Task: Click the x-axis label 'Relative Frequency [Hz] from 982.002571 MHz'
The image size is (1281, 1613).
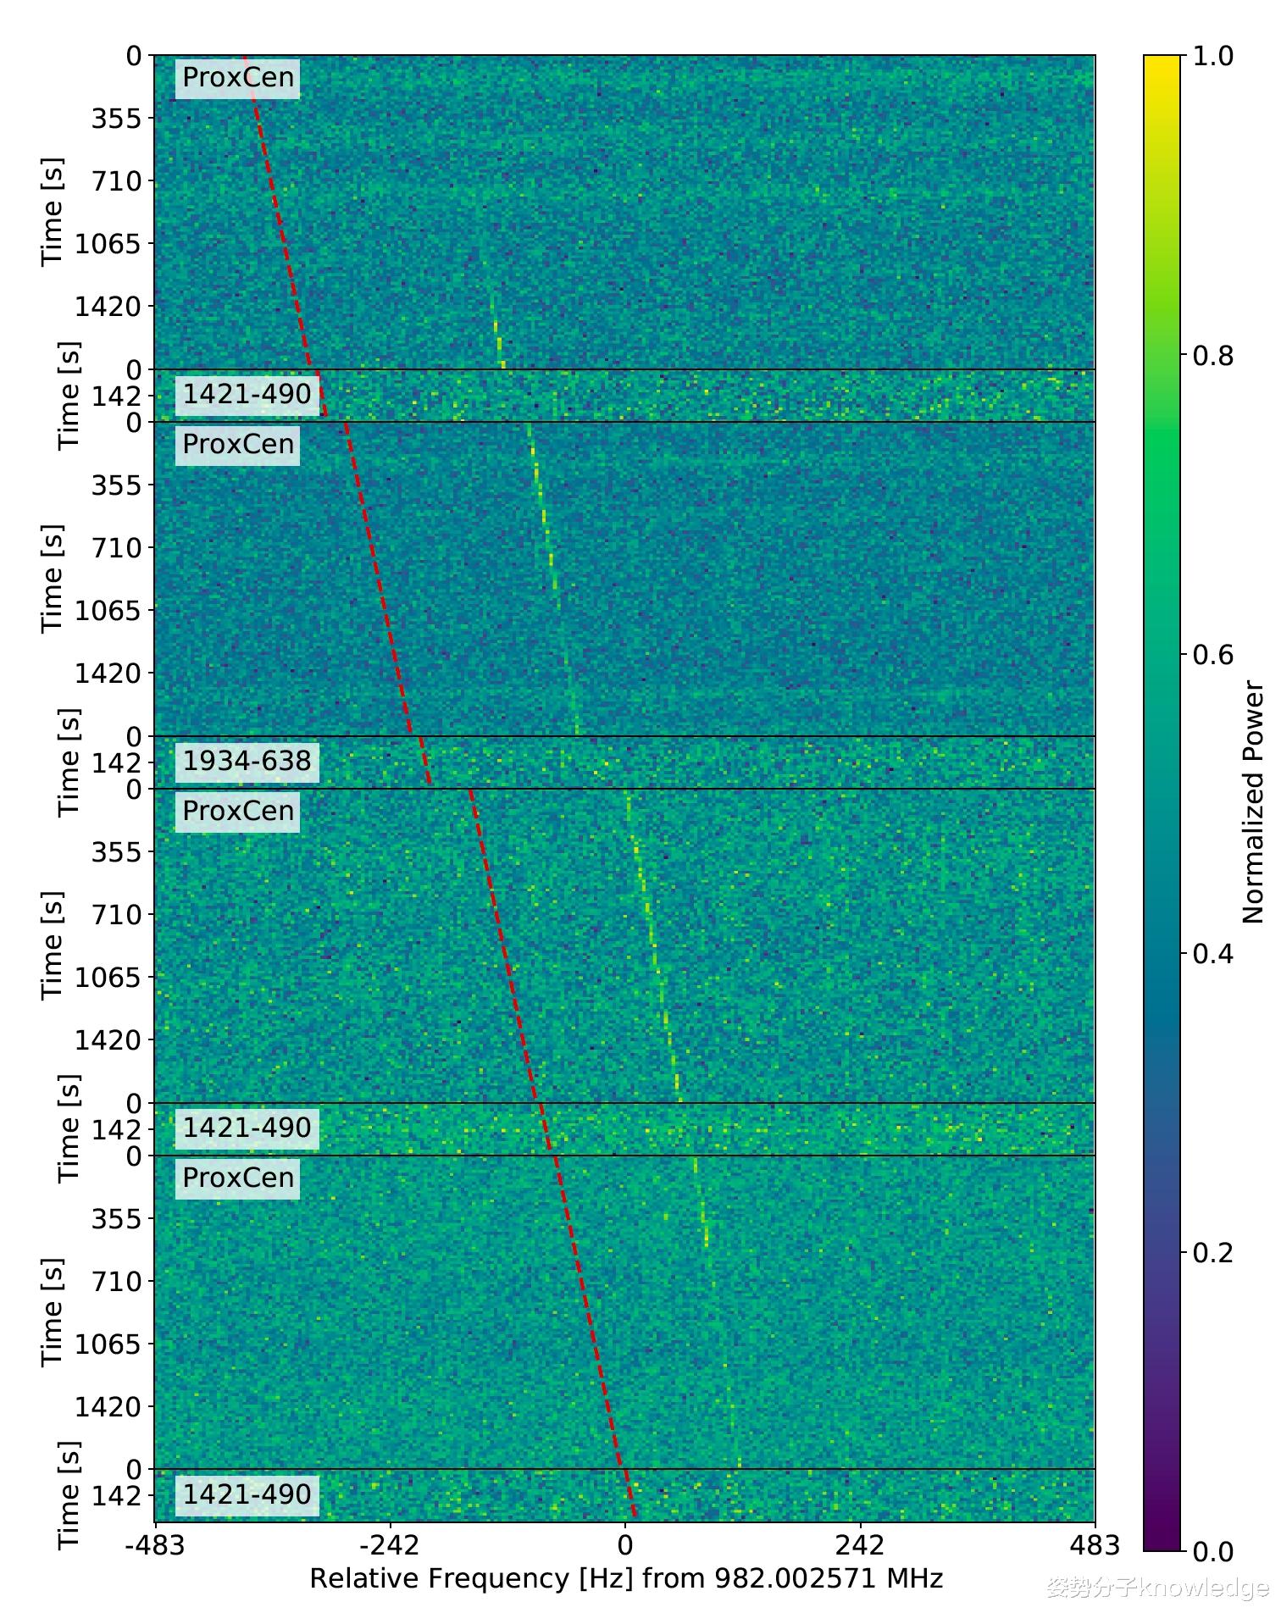Action: [x=626, y=1578]
